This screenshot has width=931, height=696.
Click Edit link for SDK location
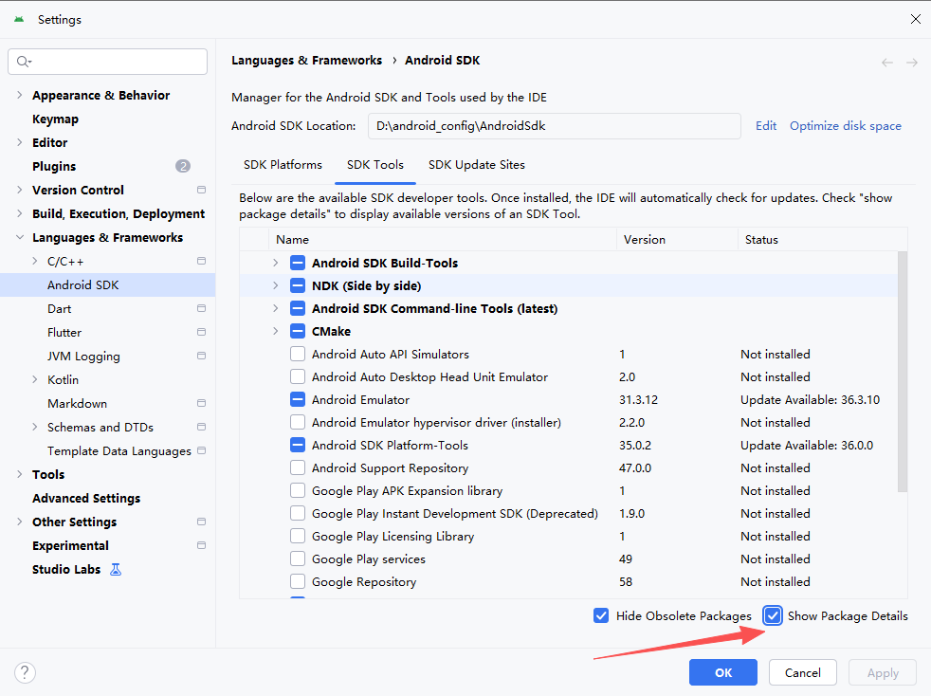coord(766,126)
